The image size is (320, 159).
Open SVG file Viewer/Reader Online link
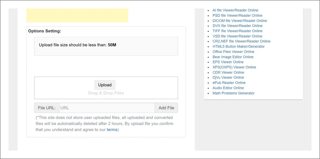(237, 26)
